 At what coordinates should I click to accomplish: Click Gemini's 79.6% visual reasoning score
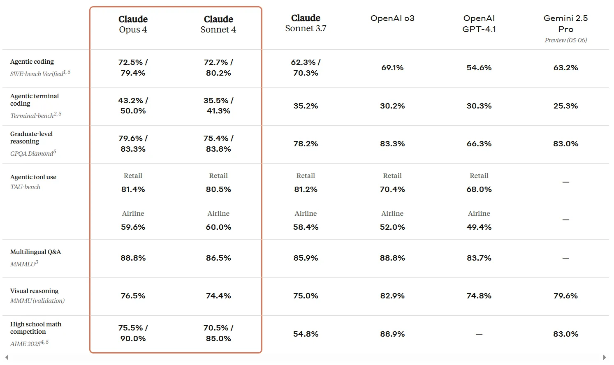coord(565,296)
